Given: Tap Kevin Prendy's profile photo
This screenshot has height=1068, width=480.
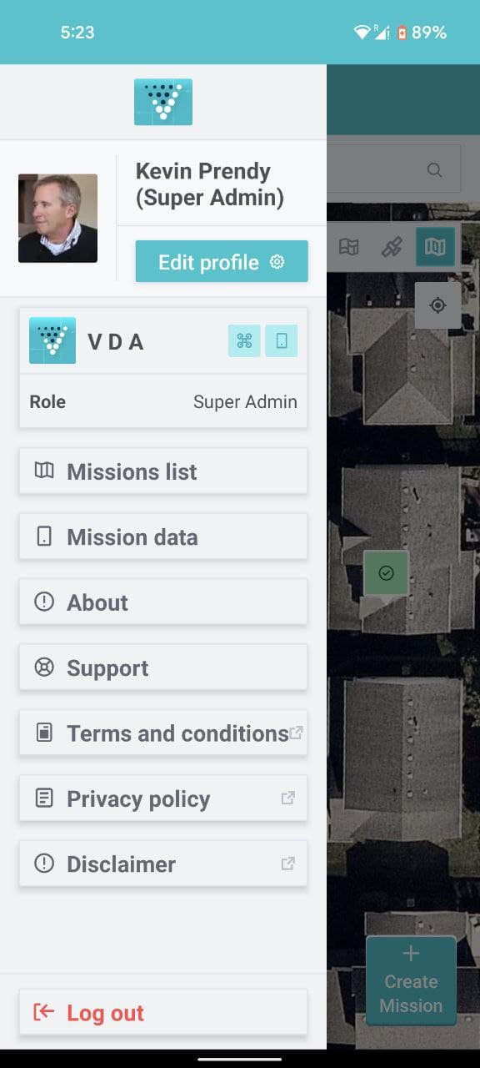Looking at the screenshot, I should (x=57, y=219).
